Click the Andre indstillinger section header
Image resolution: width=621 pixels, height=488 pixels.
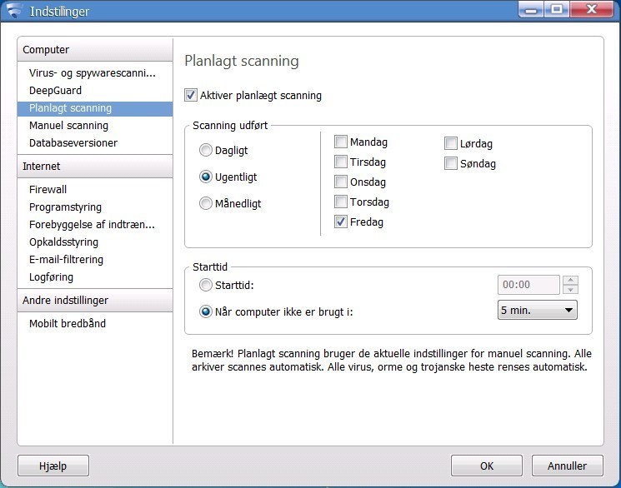95,301
